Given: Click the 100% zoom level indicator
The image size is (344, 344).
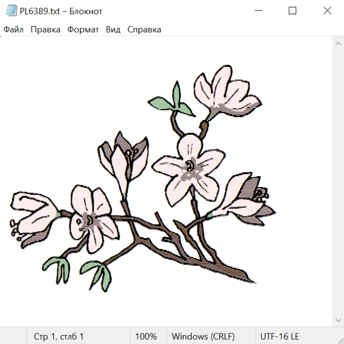Looking at the screenshot, I should (146, 336).
